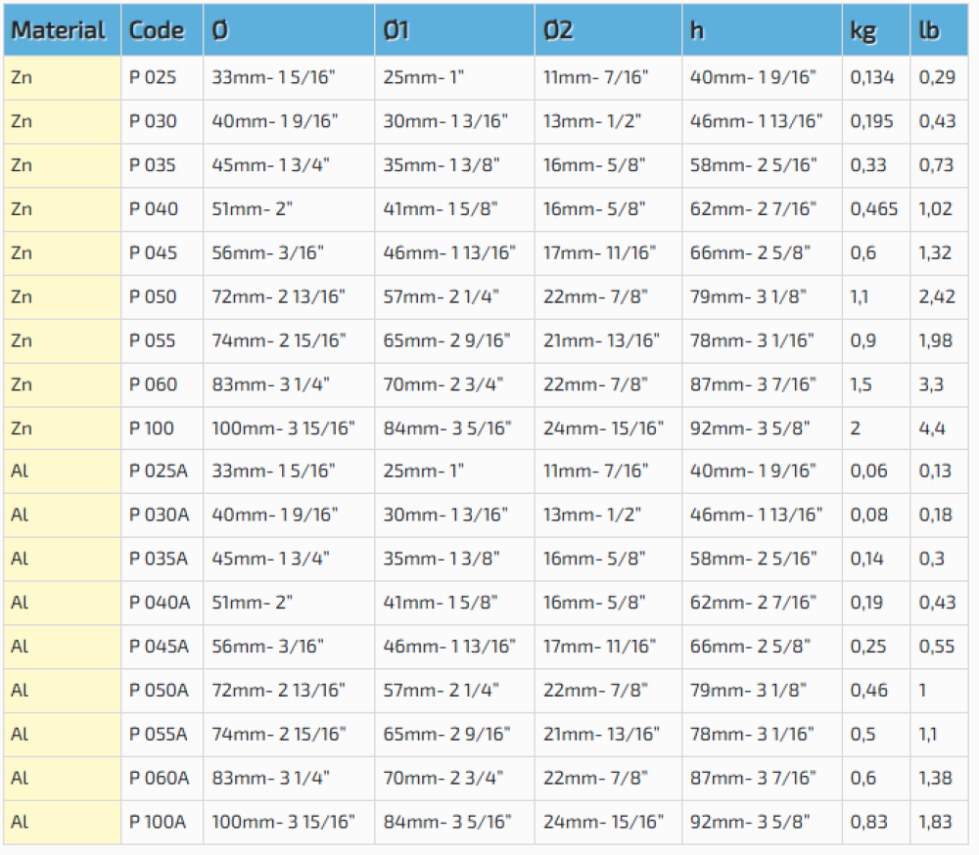This screenshot has width=979, height=855.
Task: Click the kg column header
Action: (x=863, y=30)
